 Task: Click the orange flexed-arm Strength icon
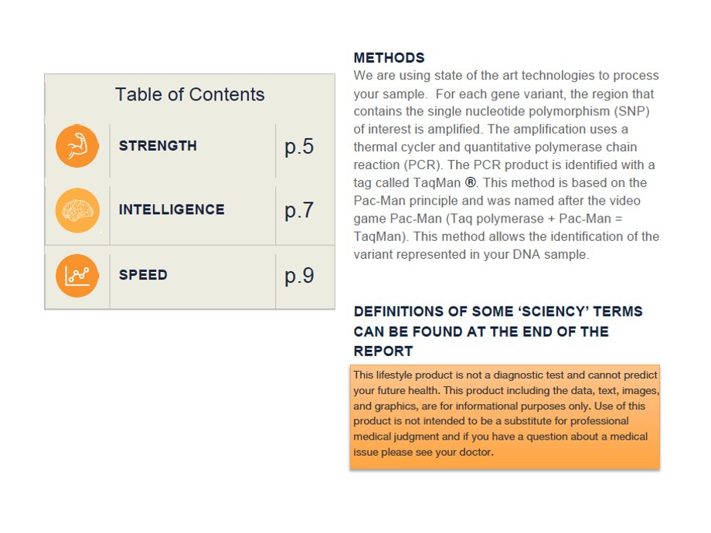click(x=77, y=146)
